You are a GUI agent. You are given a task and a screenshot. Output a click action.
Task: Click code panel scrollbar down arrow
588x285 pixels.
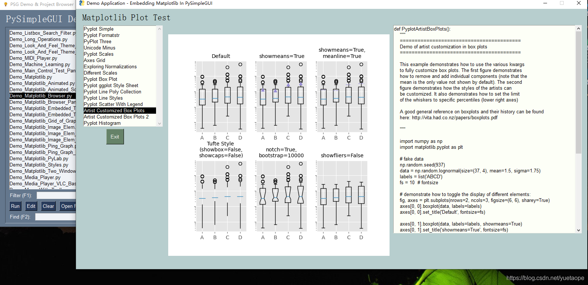(x=578, y=230)
